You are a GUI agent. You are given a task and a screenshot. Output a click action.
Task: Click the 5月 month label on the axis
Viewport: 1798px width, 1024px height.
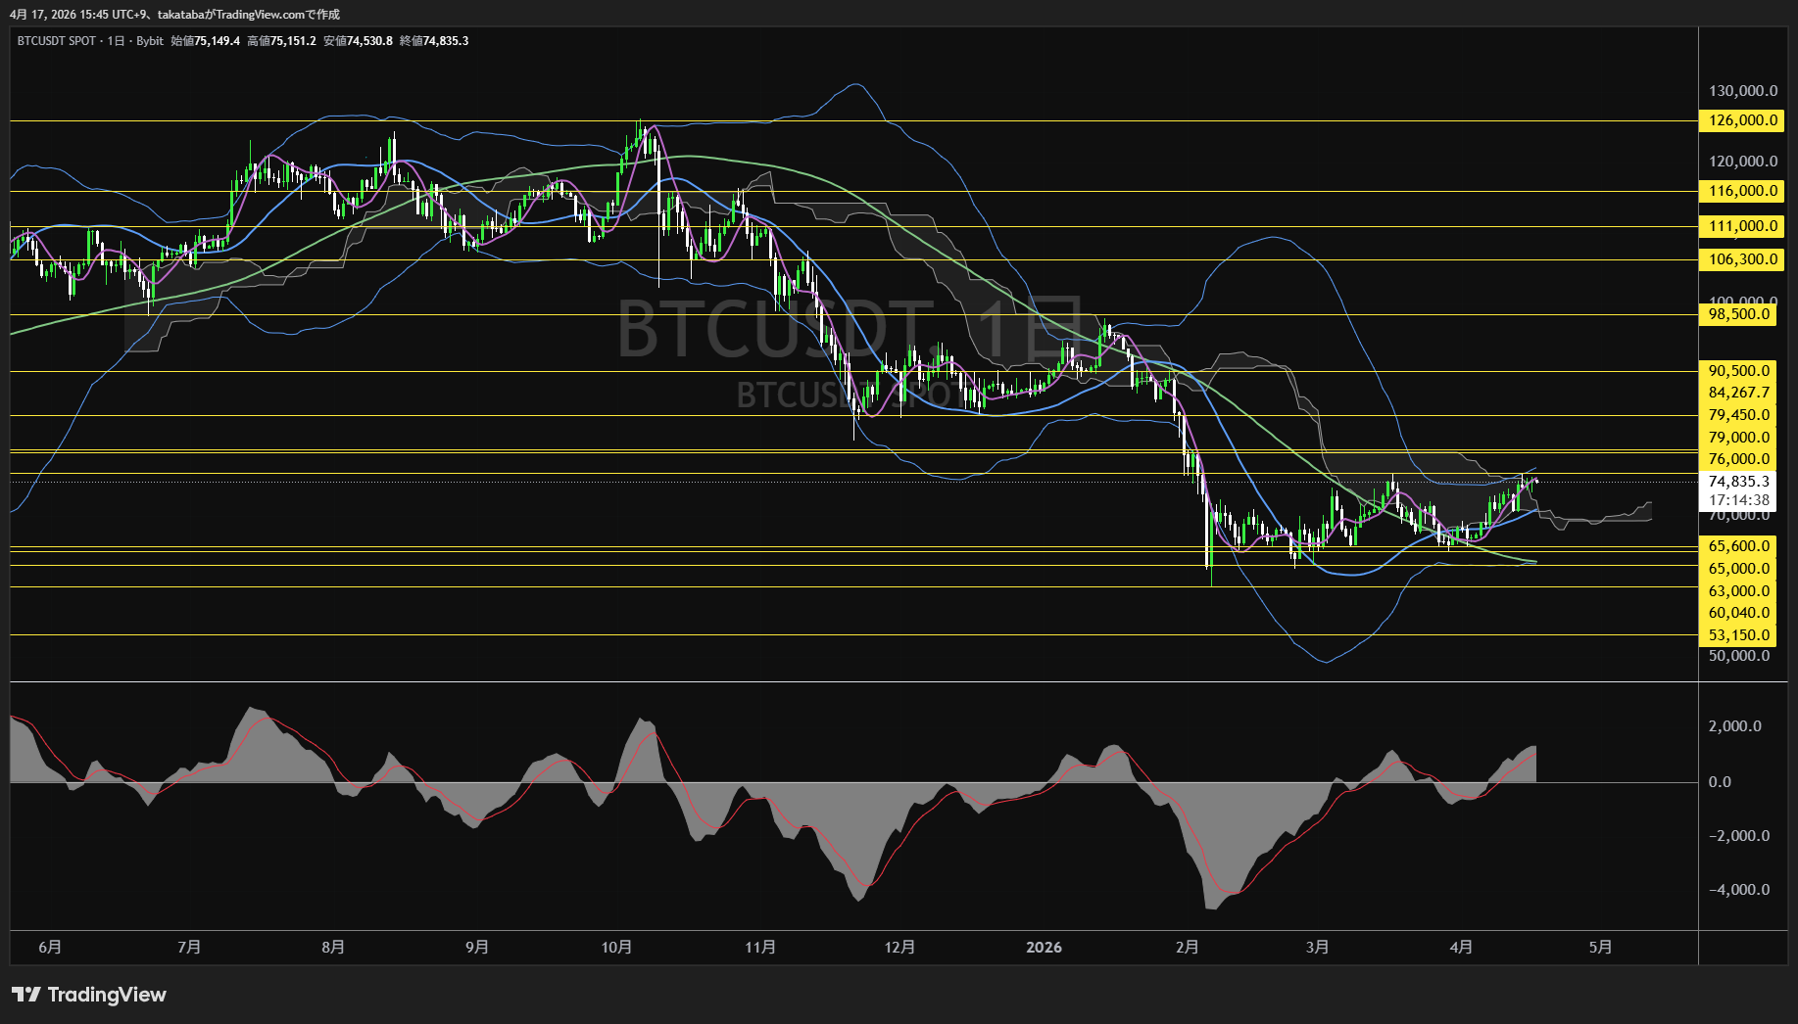pos(1602,947)
